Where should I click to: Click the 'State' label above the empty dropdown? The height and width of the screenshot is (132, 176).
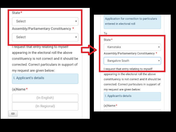point(16,13)
